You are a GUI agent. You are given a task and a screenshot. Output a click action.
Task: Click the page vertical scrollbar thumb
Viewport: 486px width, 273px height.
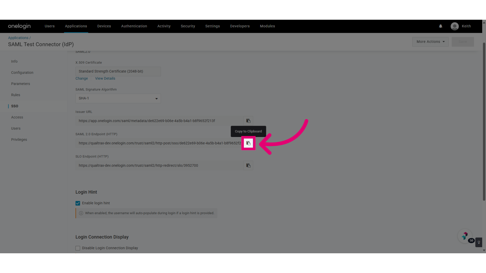click(484, 121)
